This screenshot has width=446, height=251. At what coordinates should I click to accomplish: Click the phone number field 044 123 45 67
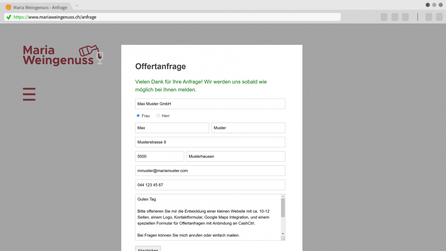[210, 185]
